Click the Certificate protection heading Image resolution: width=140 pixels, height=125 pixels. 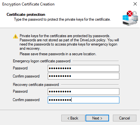pos(26,15)
